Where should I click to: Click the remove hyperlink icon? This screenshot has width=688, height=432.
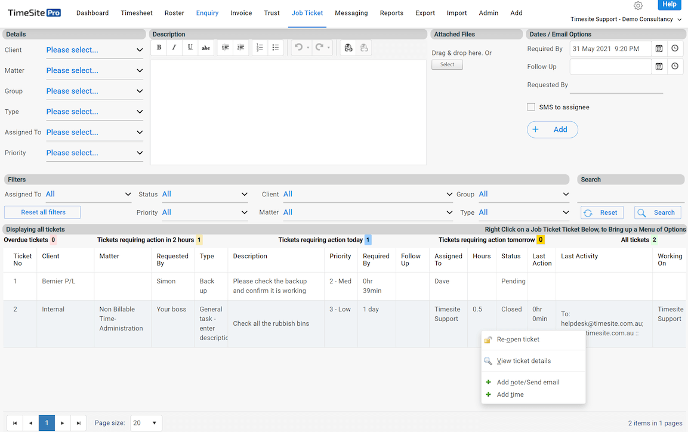[x=364, y=47]
